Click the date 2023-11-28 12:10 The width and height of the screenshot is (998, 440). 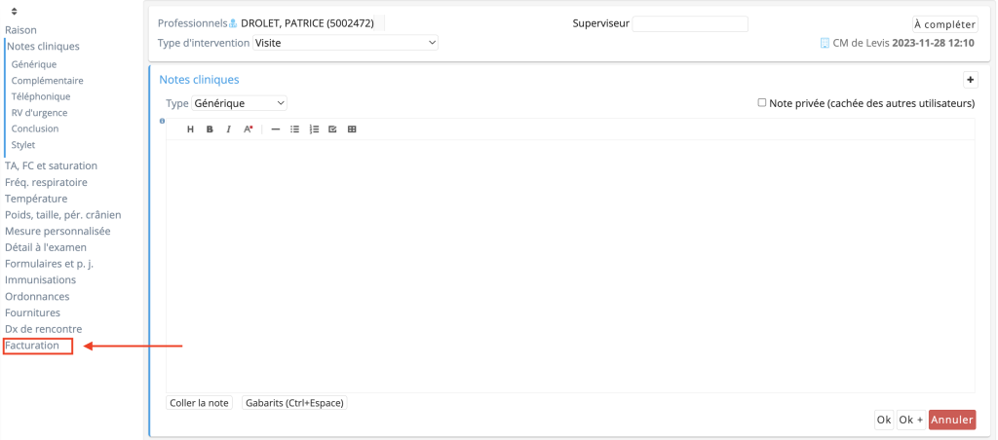point(933,44)
